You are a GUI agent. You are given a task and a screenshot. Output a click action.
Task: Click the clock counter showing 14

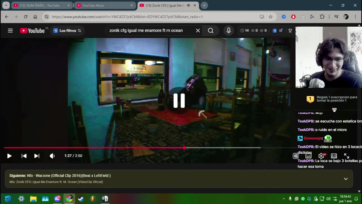point(245,31)
